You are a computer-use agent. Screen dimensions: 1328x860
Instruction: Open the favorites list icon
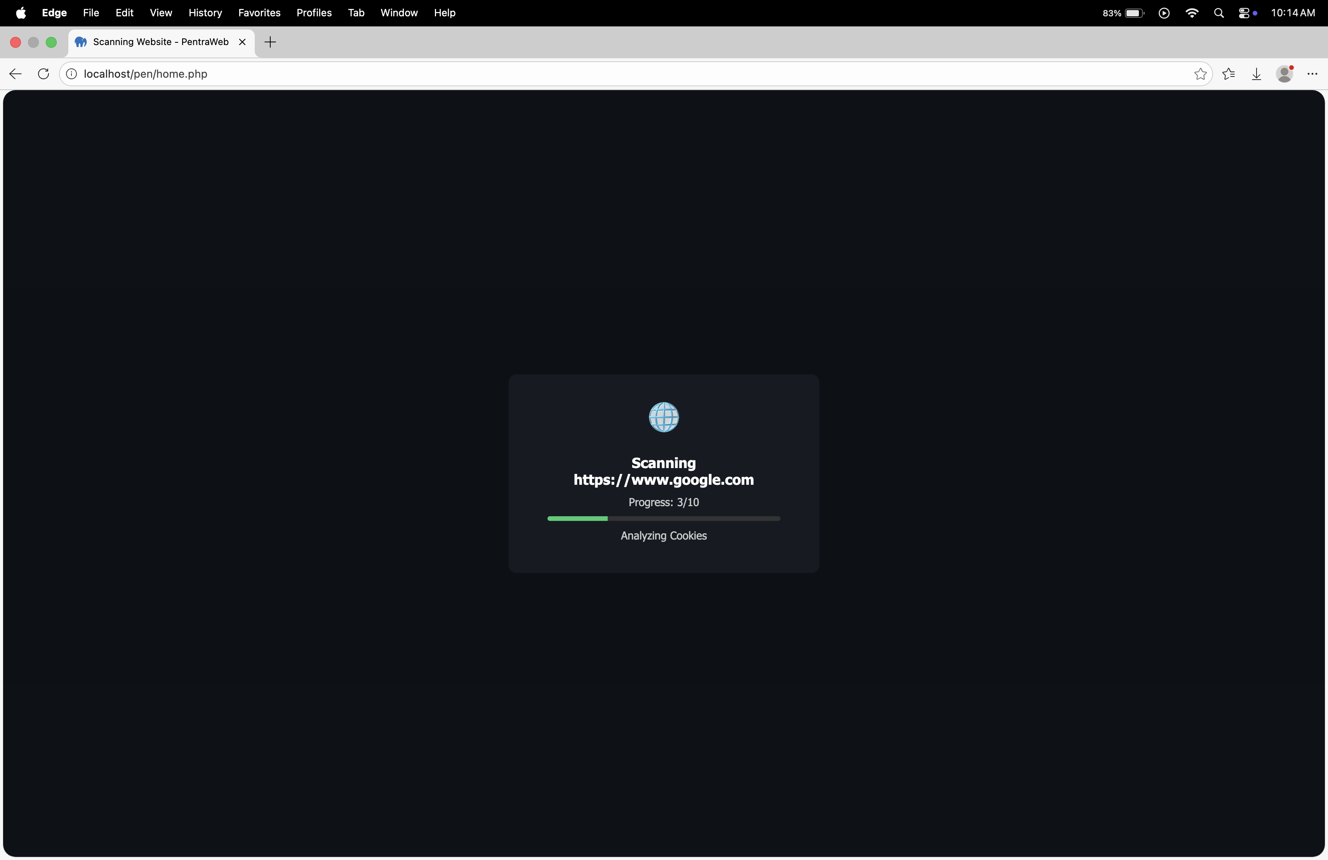click(1228, 74)
